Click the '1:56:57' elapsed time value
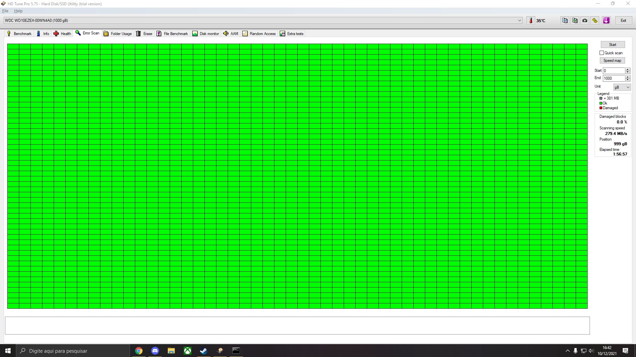Screen dimensions: 636x357 [620, 154]
